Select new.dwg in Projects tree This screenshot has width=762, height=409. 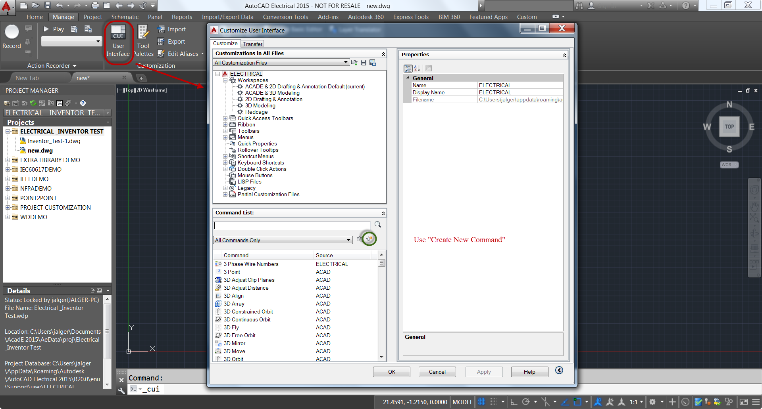40,151
